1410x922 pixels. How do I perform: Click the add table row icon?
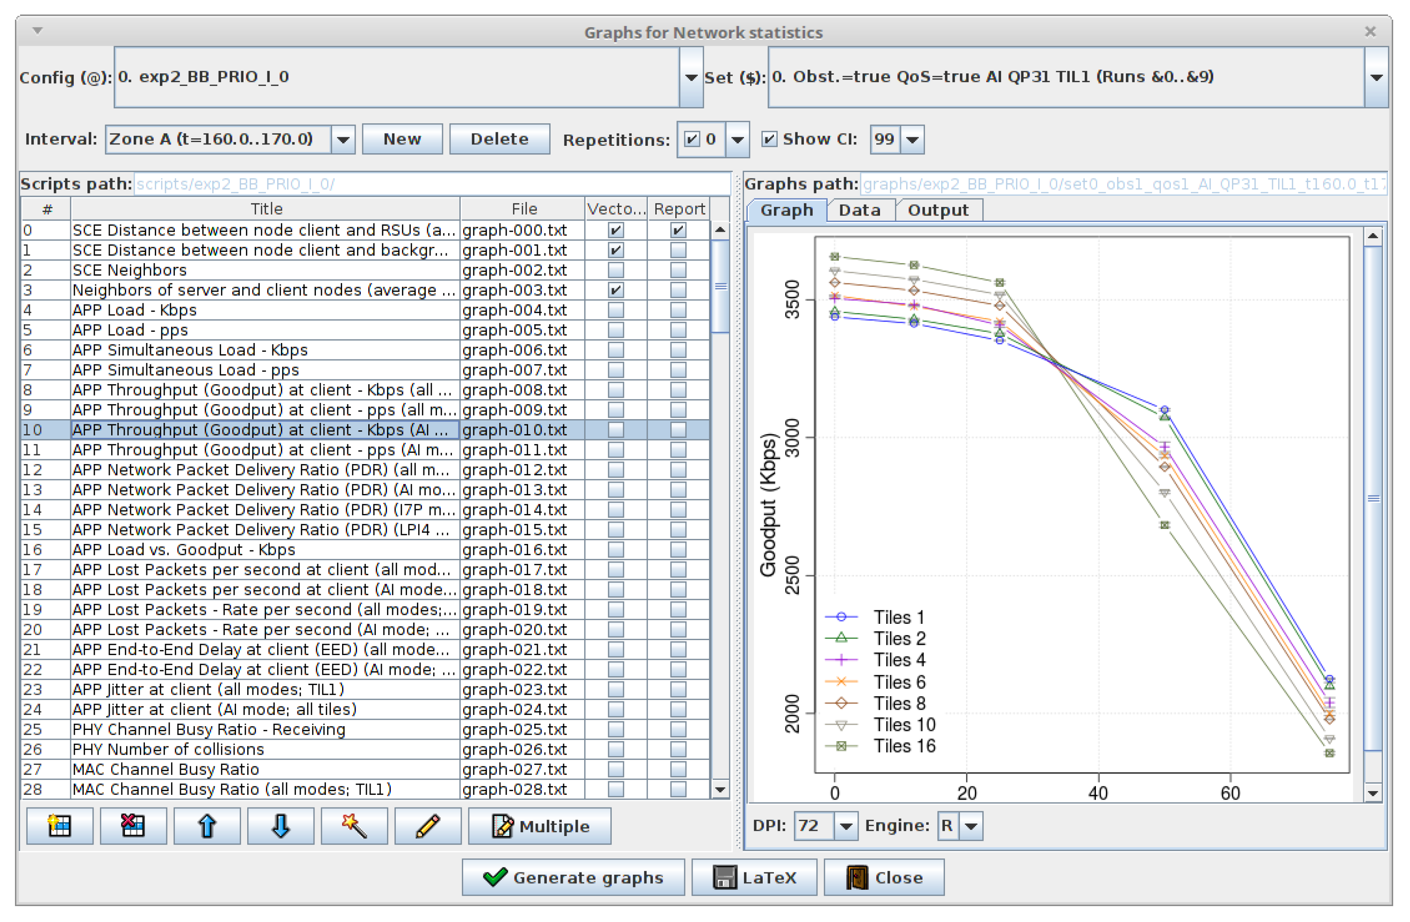pyautogui.click(x=59, y=825)
